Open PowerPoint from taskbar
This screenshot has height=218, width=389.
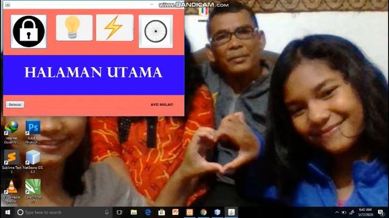pyautogui.click(x=176, y=213)
